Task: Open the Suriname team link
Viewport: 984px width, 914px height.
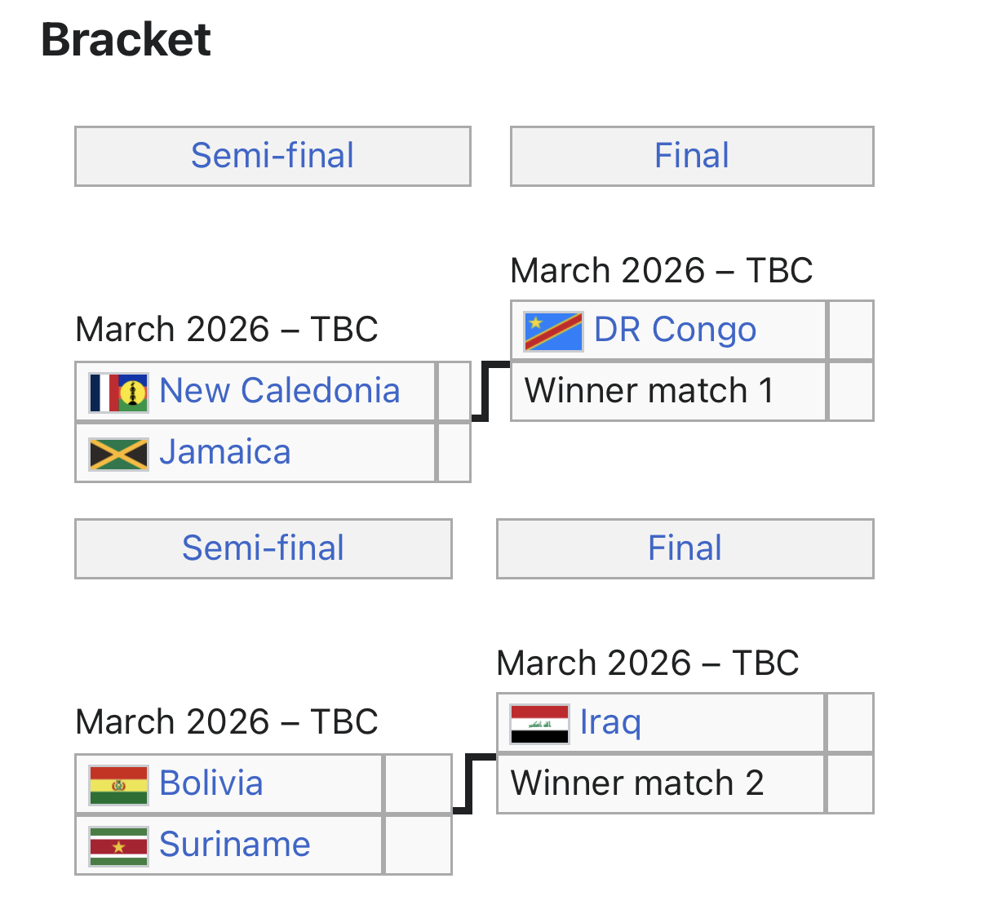Action: pos(234,845)
